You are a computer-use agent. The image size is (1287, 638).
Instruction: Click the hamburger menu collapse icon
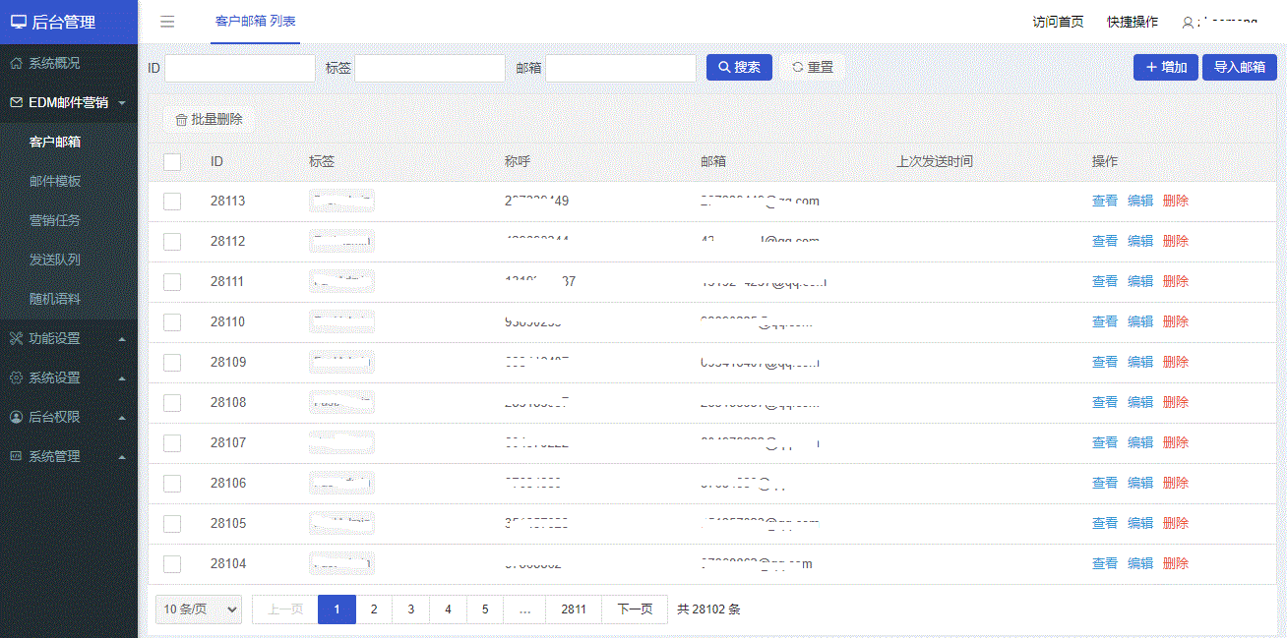[167, 23]
